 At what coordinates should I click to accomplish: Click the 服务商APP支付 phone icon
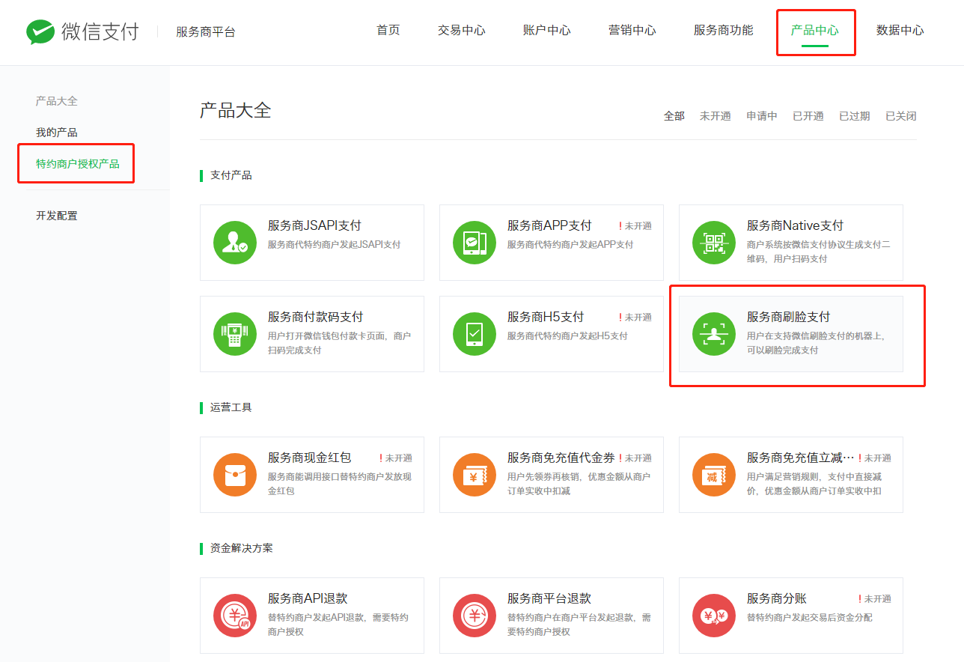(475, 243)
